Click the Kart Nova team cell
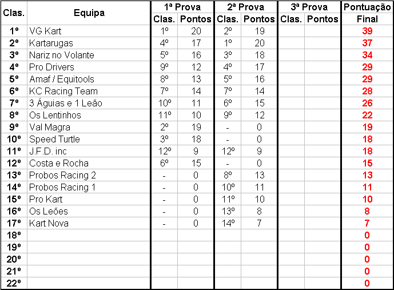The width and height of the screenshot is (394, 290). coord(89,223)
